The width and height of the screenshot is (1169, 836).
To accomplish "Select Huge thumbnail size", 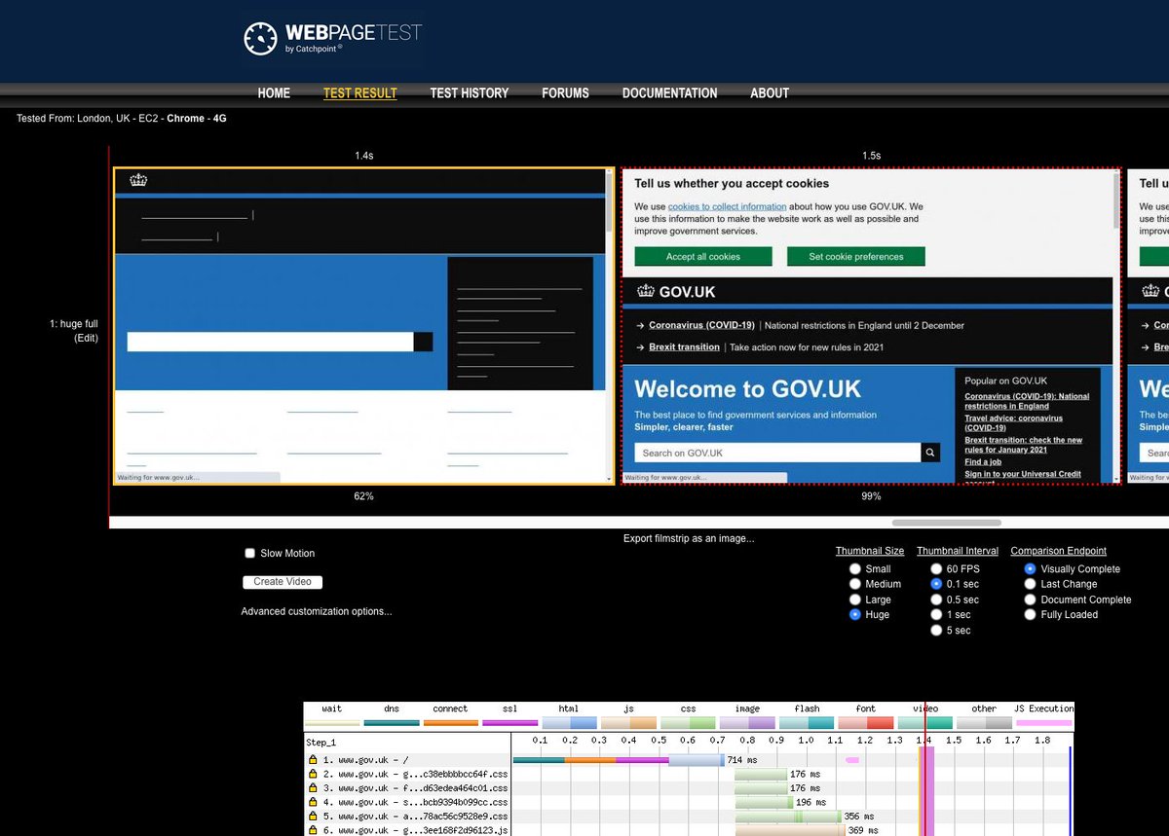I will click(855, 615).
